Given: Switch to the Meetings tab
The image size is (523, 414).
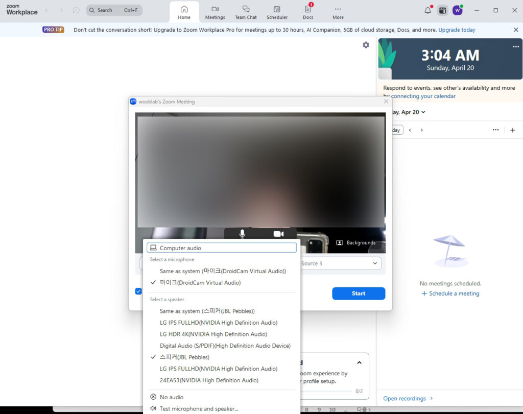Looking at the screenshot, I should pyautogui.click(x=215, y=12).
